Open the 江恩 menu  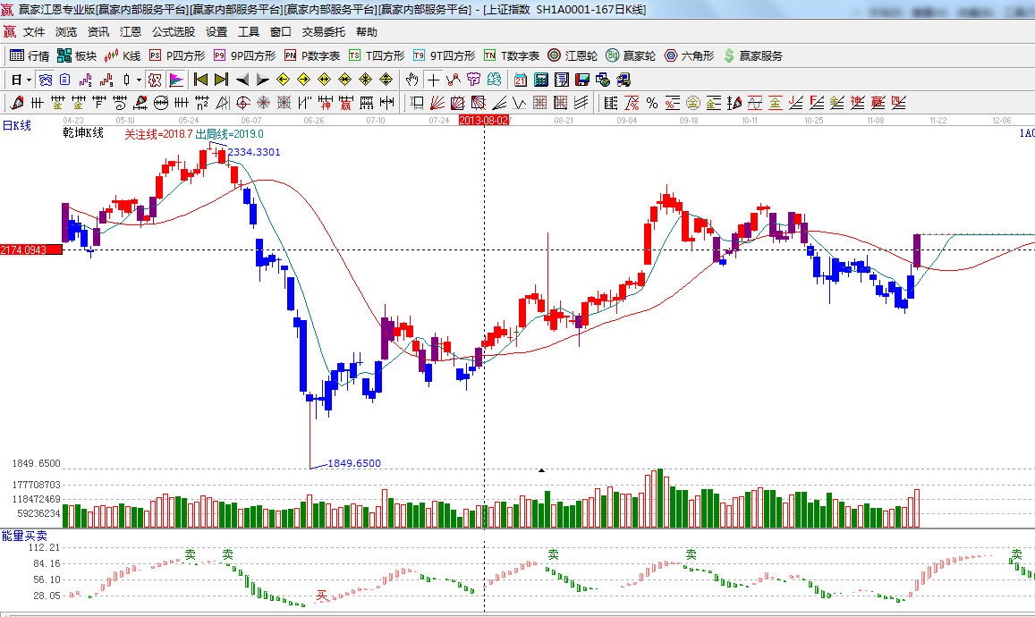(130, 31)
